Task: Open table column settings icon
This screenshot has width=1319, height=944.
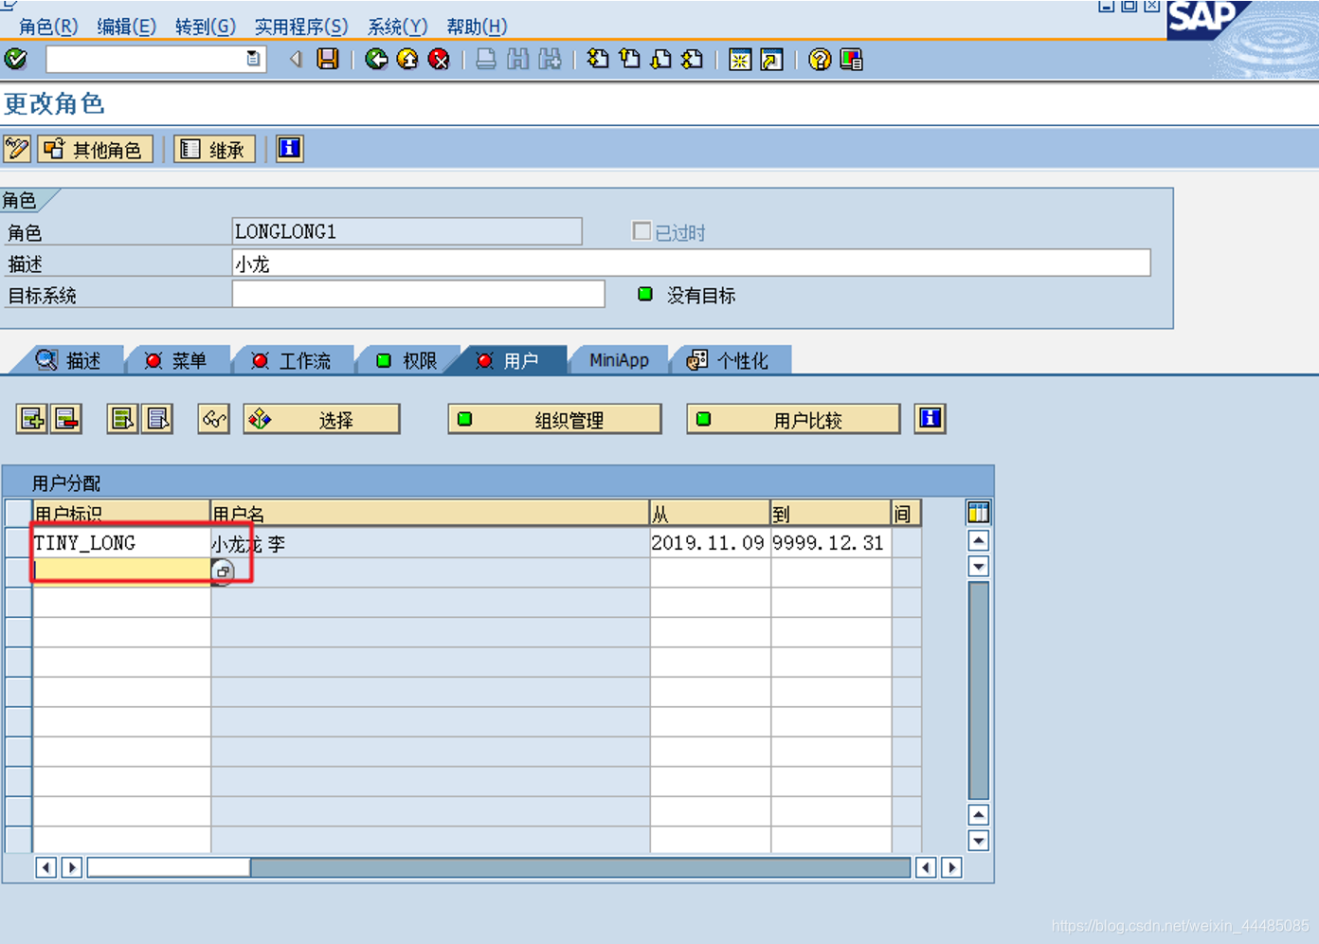Action: tap(978, 513)
